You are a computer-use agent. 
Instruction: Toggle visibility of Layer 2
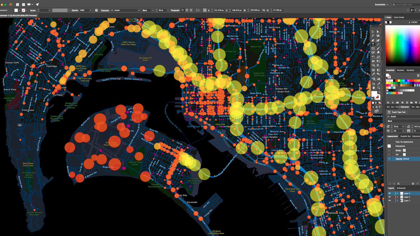pyautogui.click(x=390, y=197)
